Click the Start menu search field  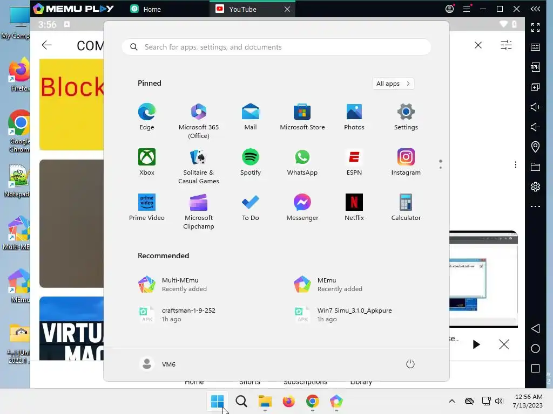[x=276, y=47]
